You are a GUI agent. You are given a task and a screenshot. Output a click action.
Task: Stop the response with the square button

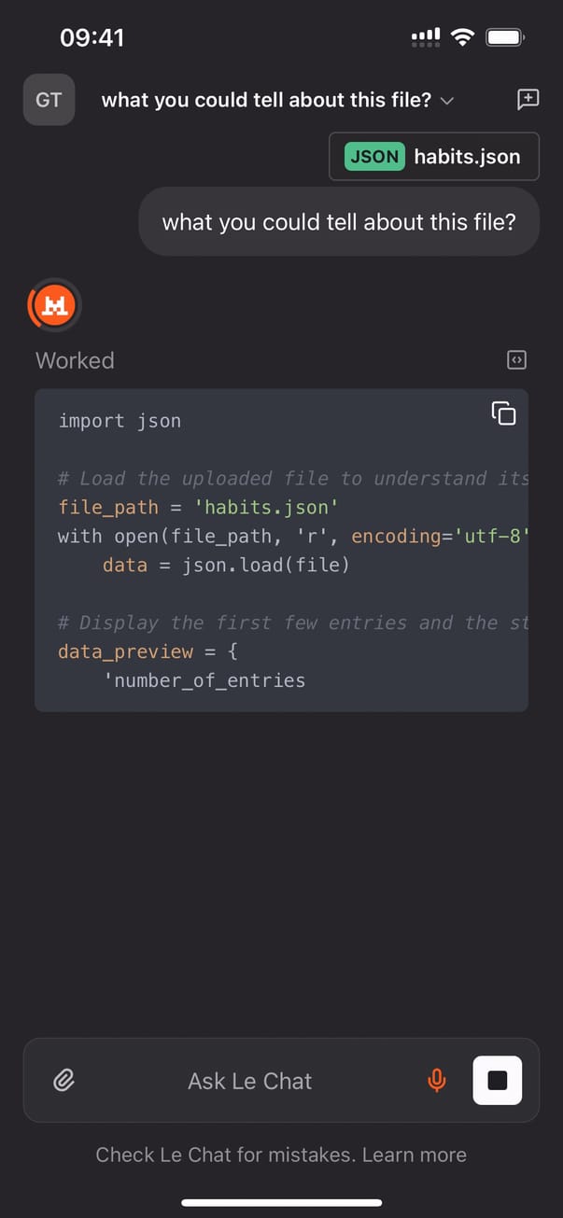point(497,1081)
